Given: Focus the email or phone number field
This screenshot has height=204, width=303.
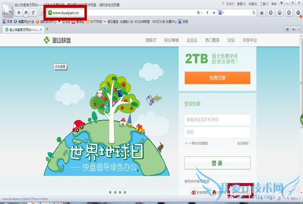Looking at the screenshot, I should pos(217,119).
